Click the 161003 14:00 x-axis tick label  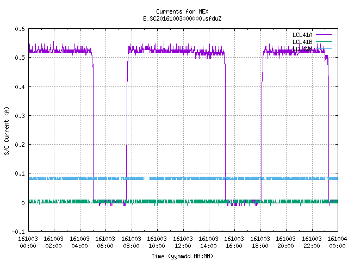[x=208, y=243]
